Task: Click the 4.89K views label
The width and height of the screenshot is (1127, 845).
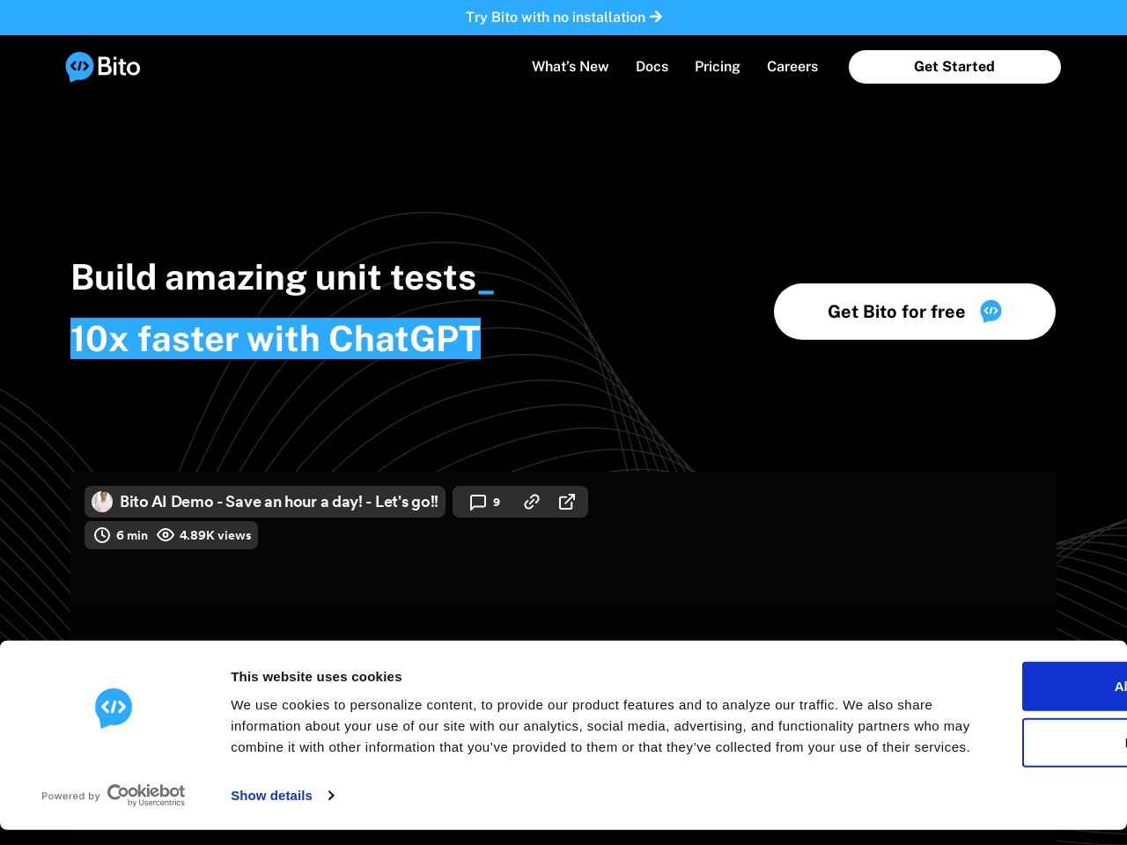Action: coord(204,535)
